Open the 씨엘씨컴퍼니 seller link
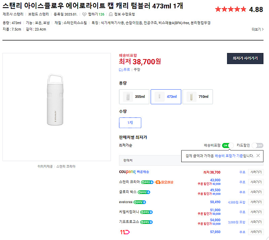Viewport: 269px width, 240px height. click(129, 212)
